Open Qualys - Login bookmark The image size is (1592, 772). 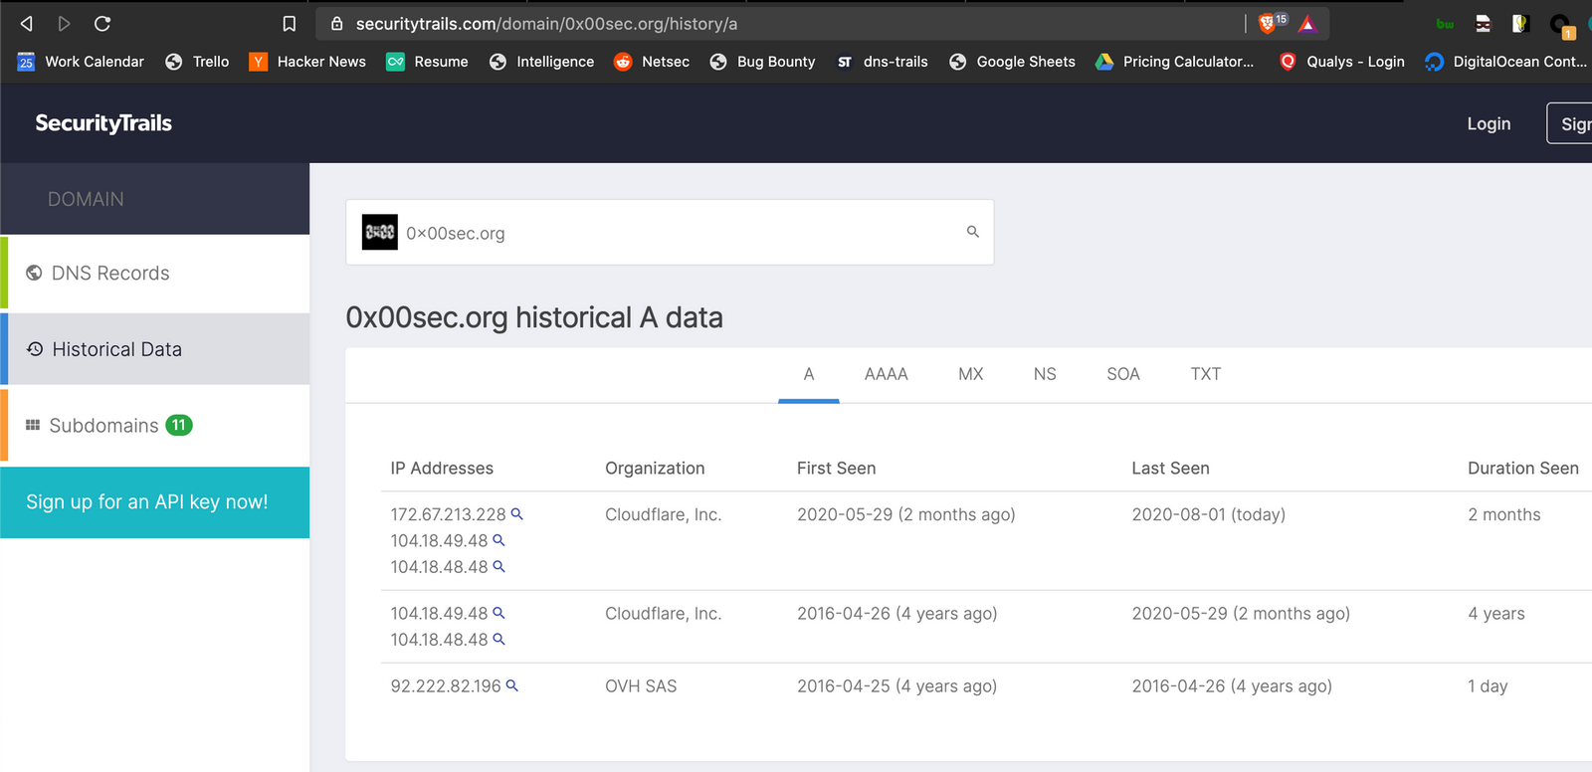(1341, 62)
